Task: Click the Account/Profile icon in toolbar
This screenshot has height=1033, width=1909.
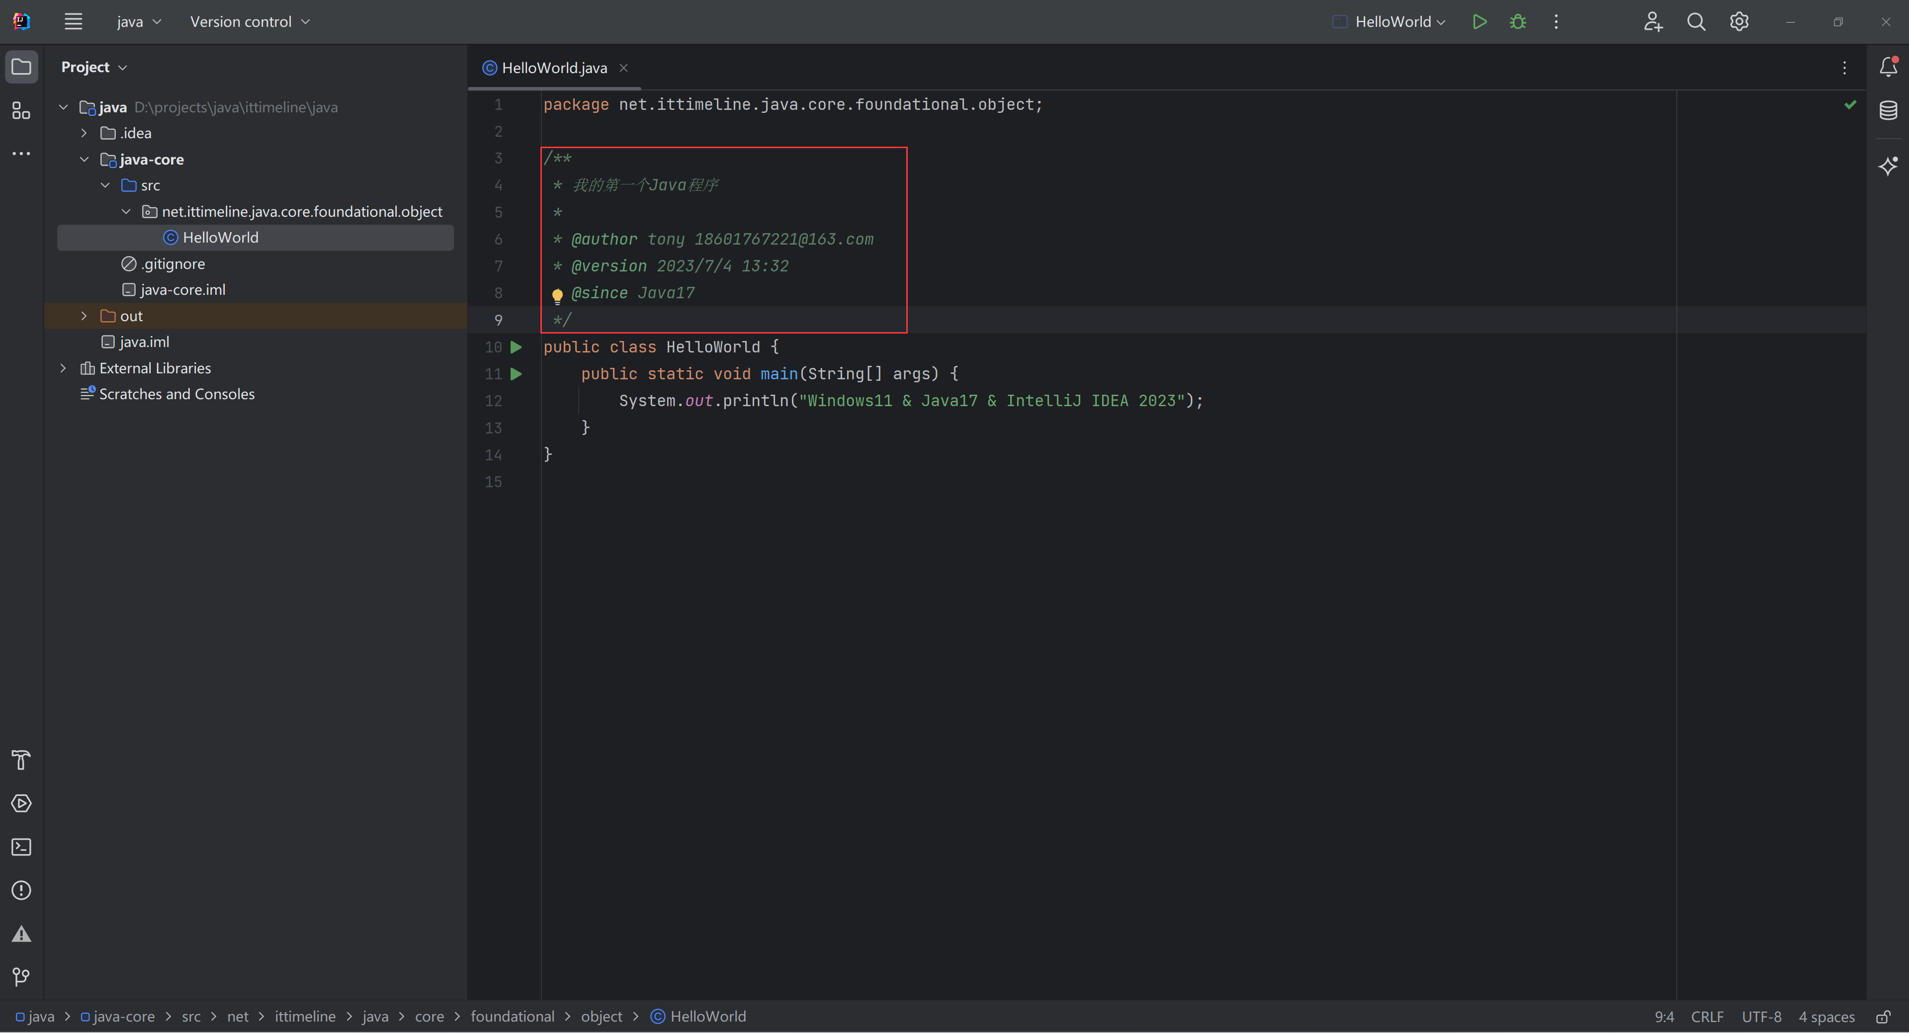Action: (x=1652, y=22)
